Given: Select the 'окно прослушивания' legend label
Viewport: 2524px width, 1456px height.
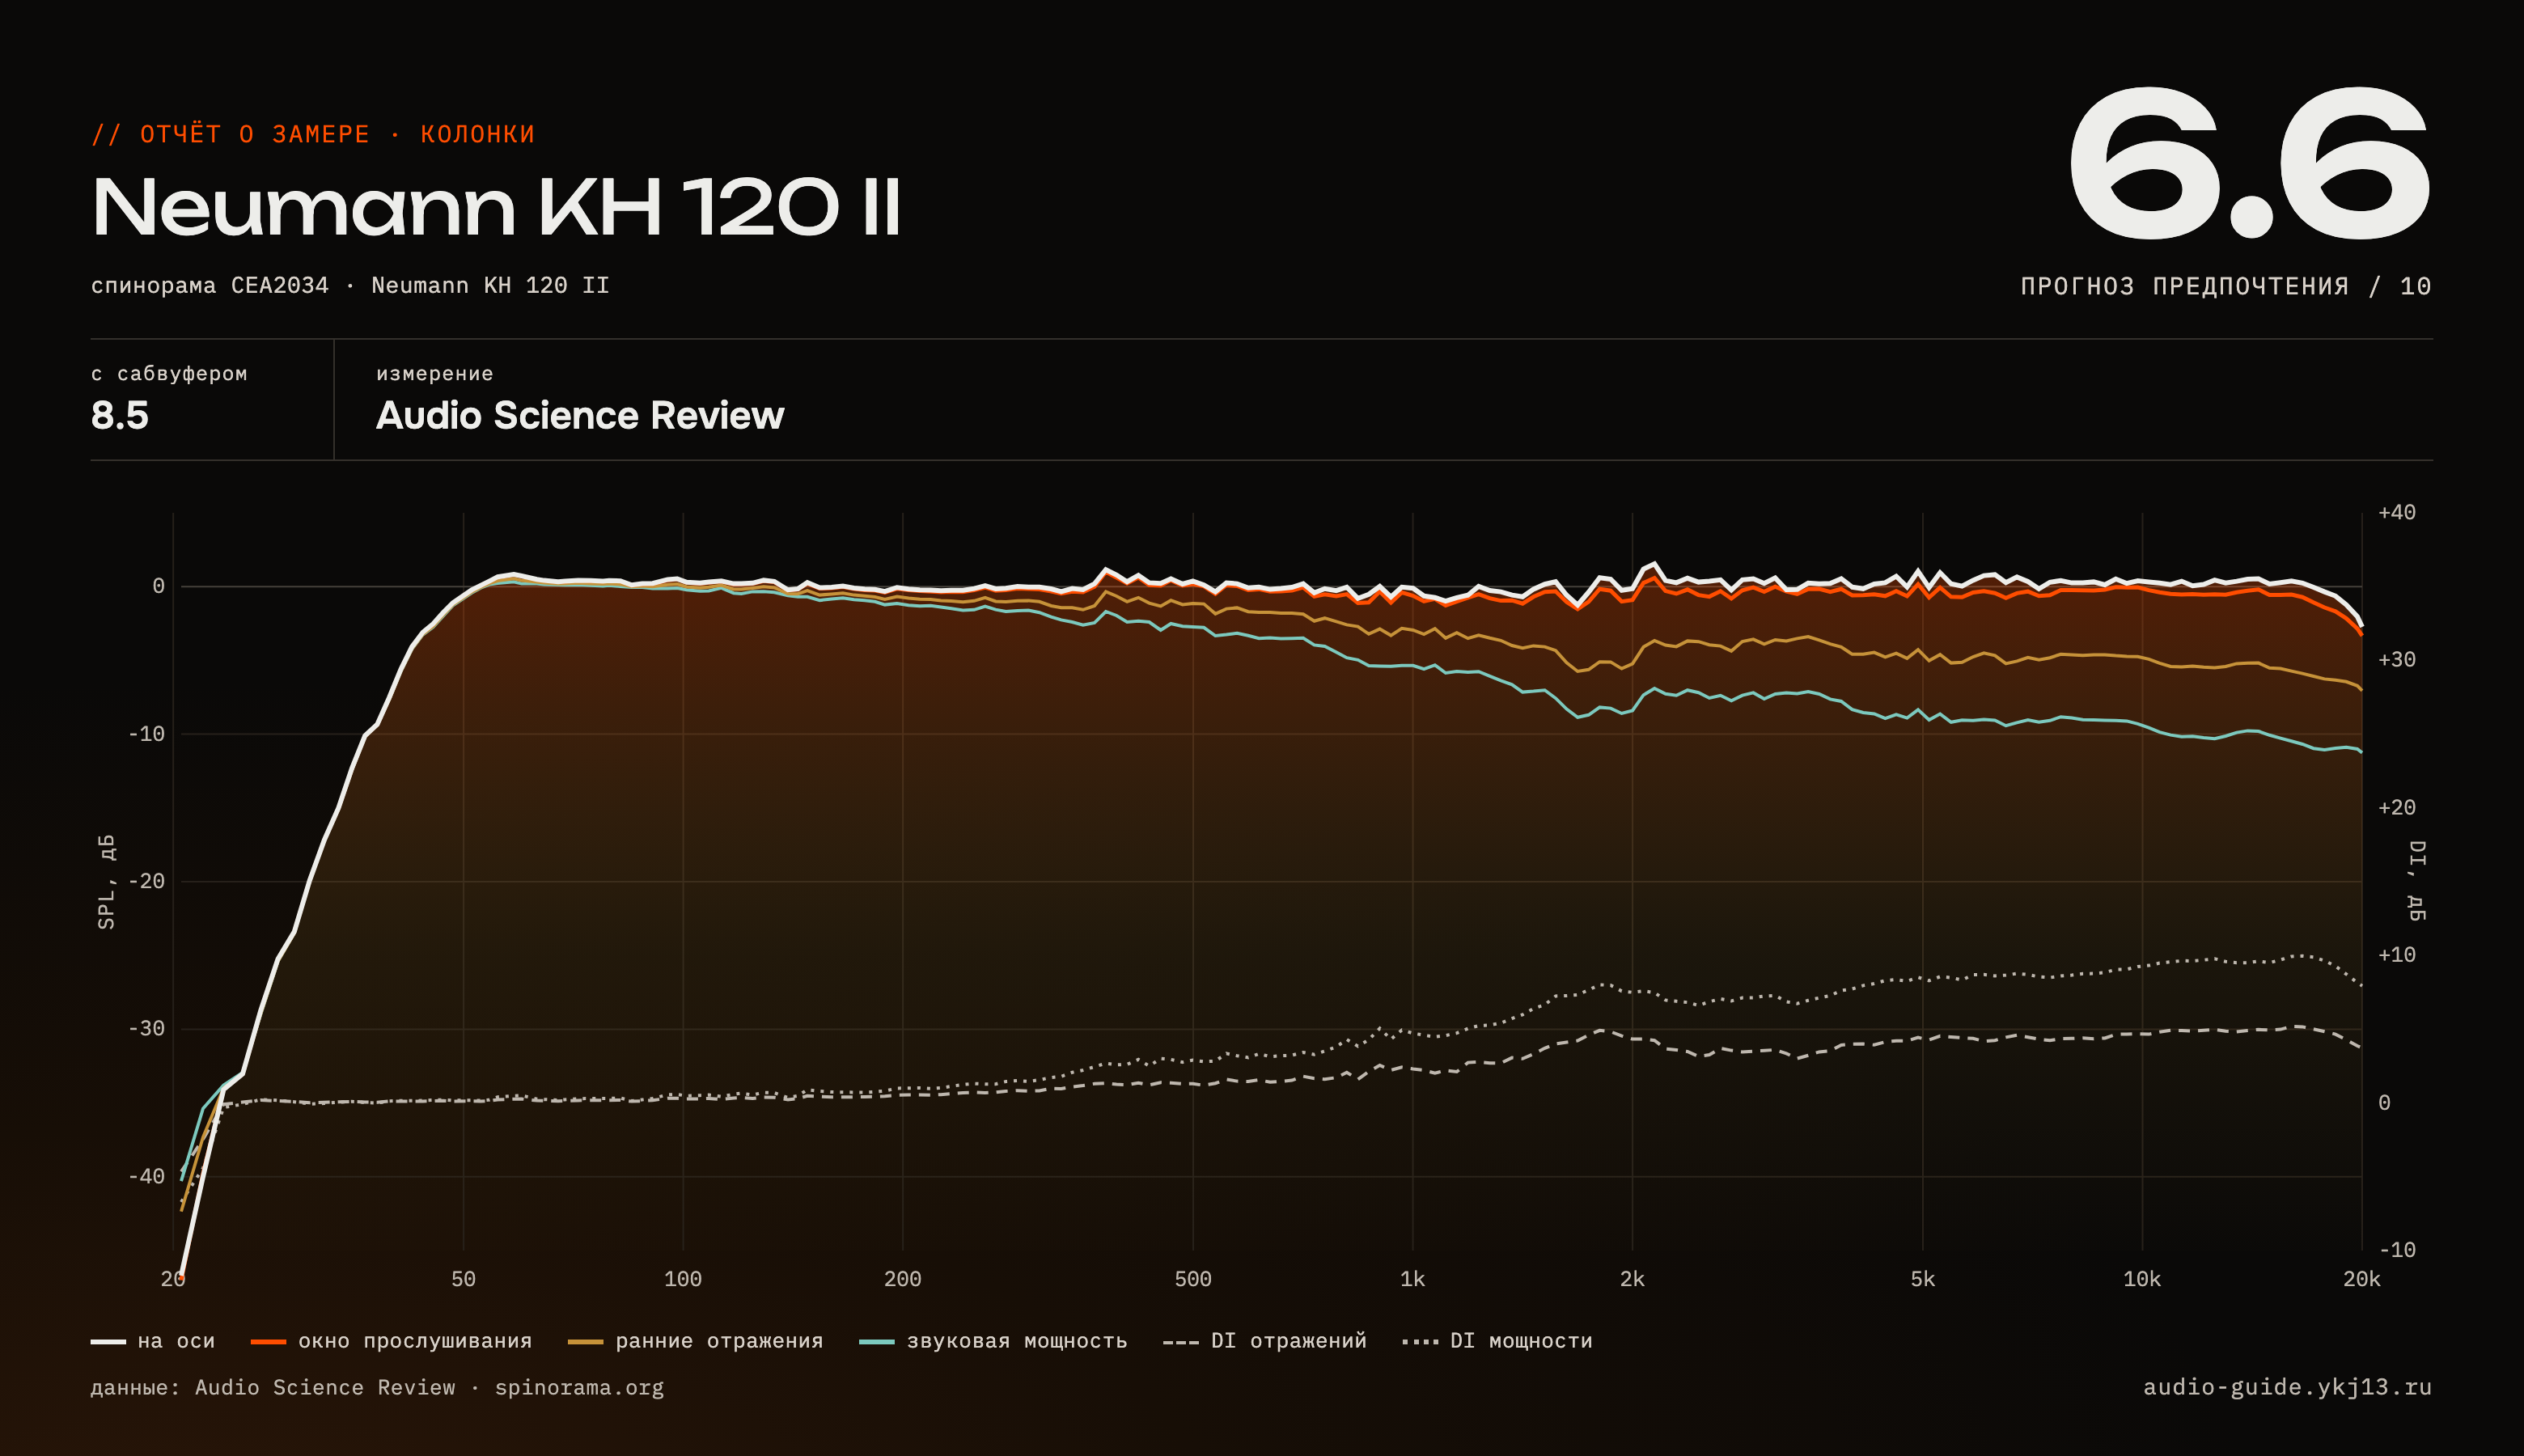Looking at the screenshot, I should (x=415, y=1341).
